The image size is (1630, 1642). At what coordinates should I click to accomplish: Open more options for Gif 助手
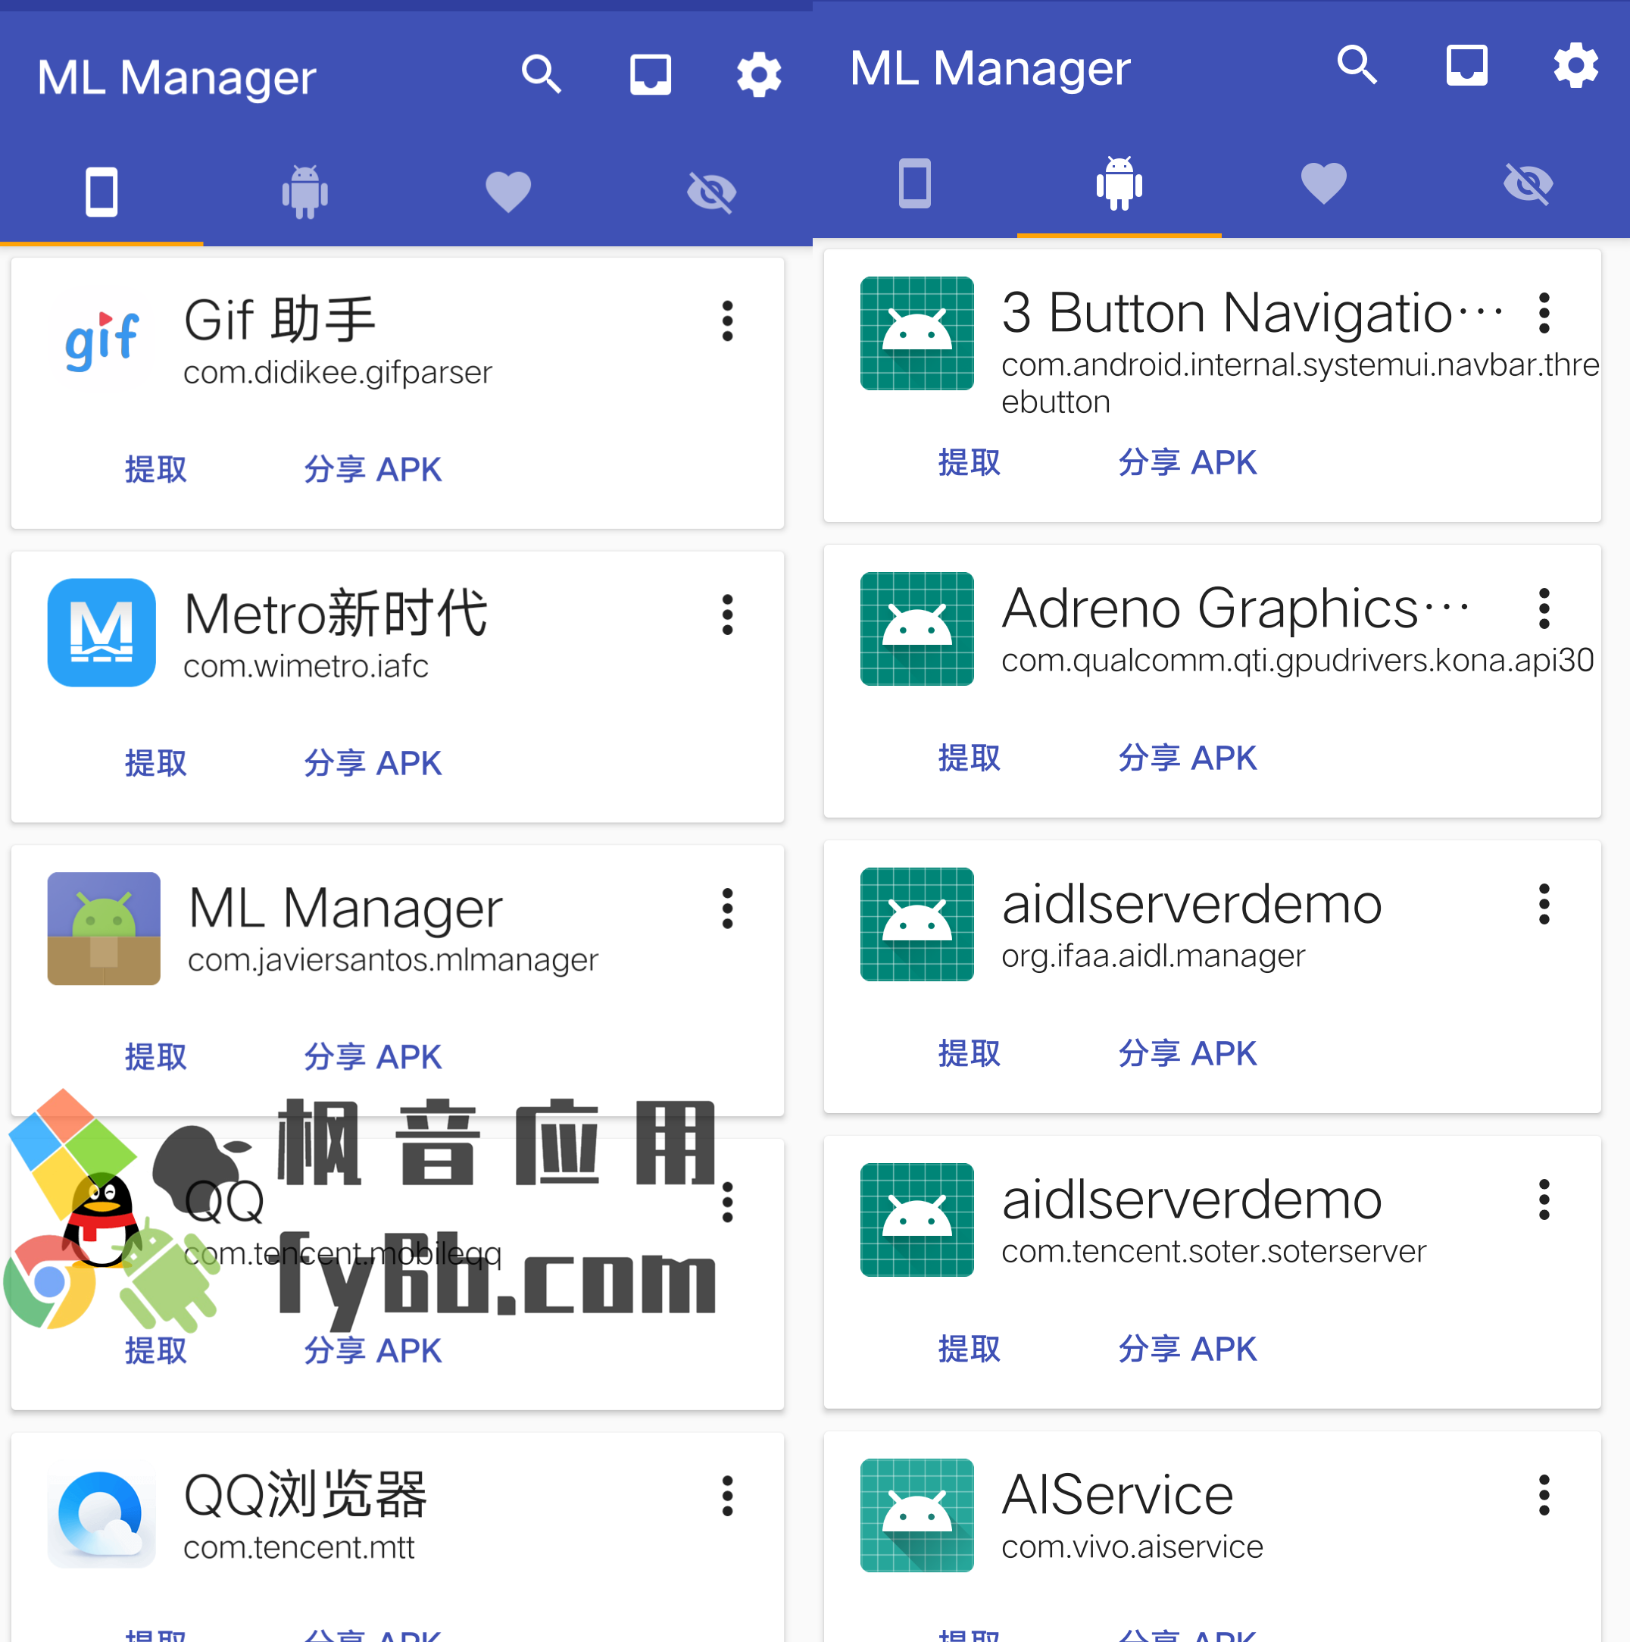pos(727,321)
